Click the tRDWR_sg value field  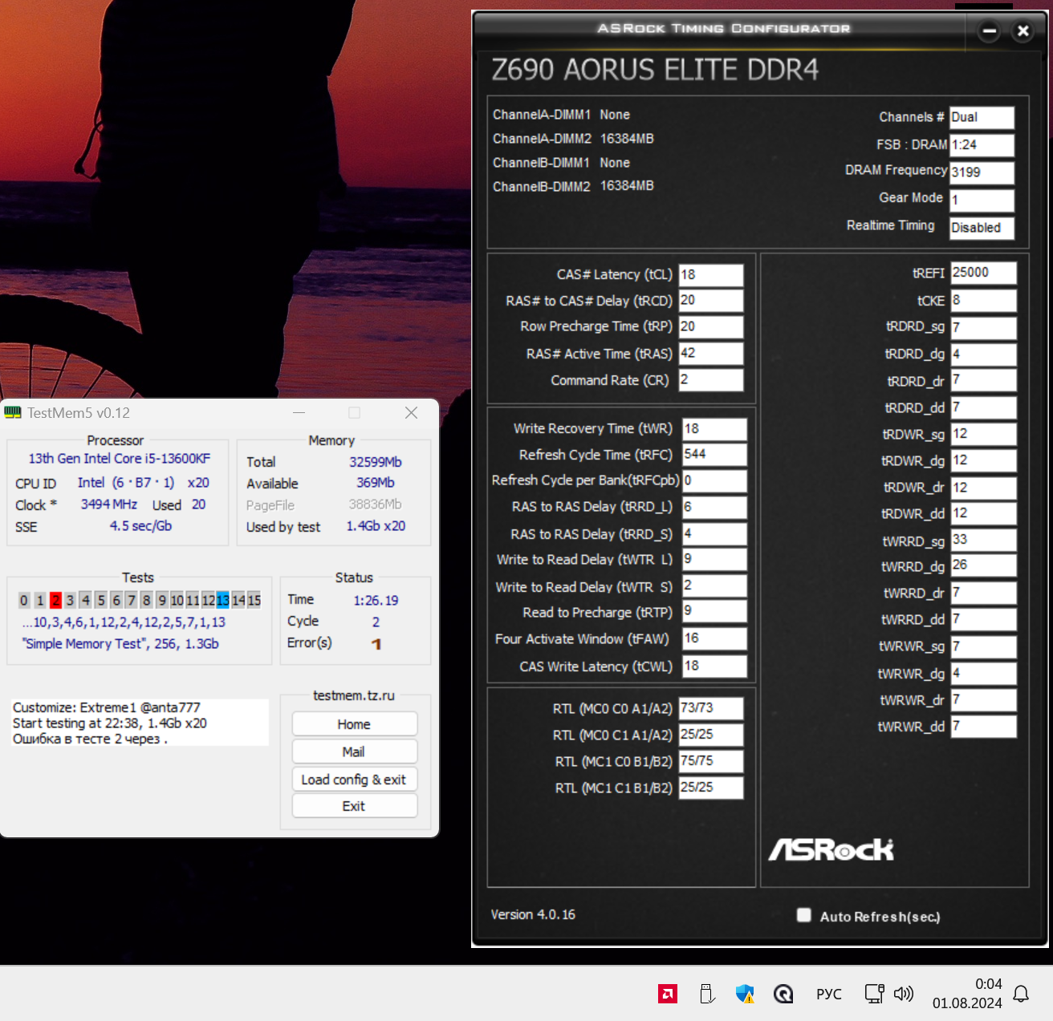[984, 434]
